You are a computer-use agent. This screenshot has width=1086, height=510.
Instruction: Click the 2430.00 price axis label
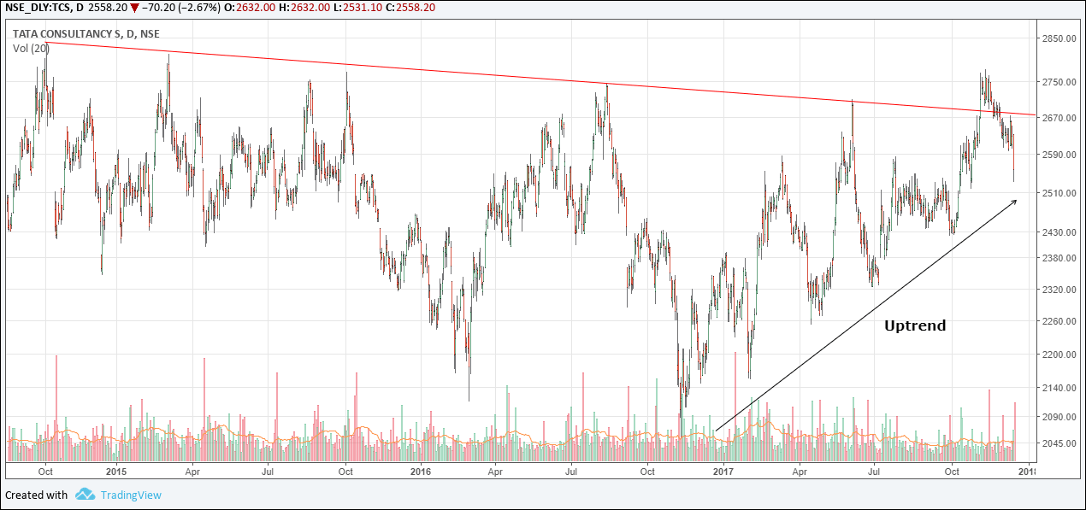pos(1058,232)
